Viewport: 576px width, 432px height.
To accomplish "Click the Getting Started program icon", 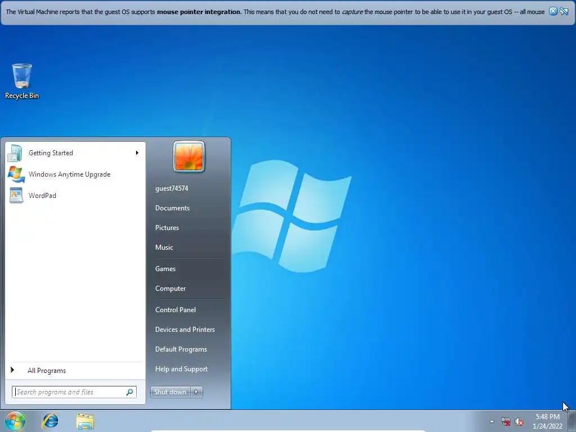I will 15,153.
